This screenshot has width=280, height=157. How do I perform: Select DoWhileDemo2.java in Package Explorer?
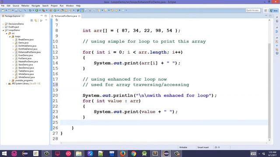click(x=28, y=49)
